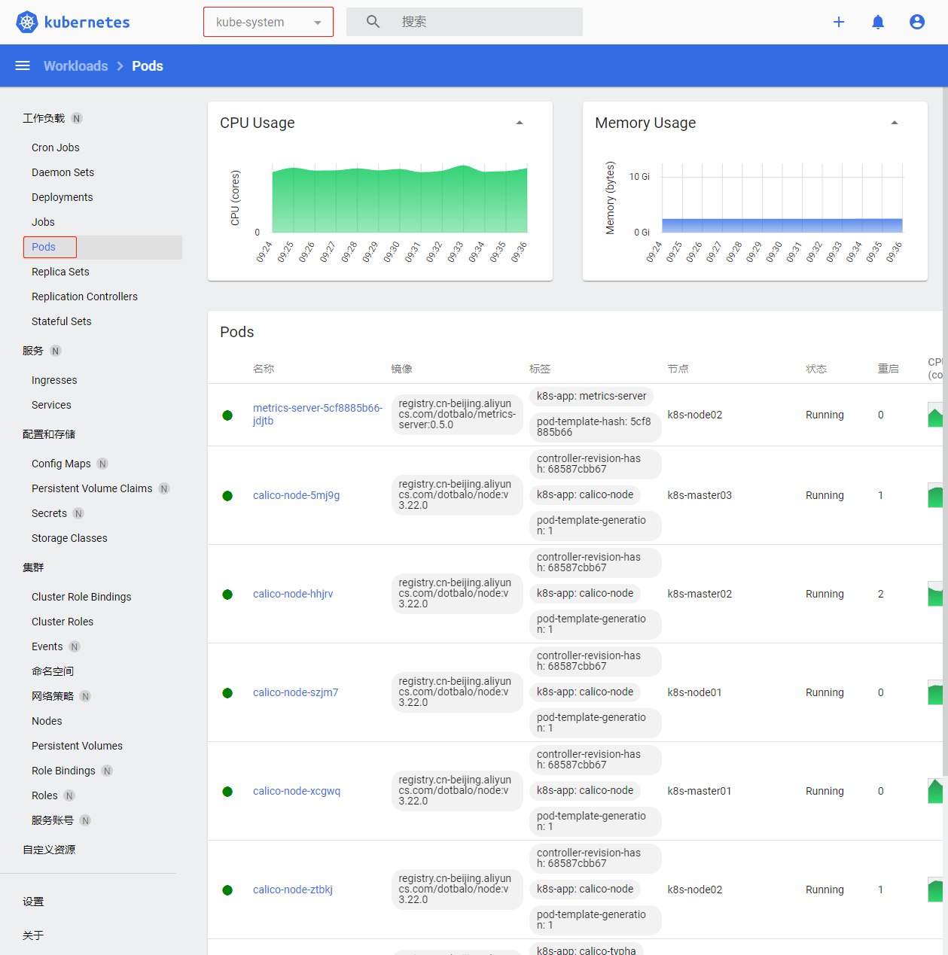Collapse the CPU Usage card
The width and height of the screenshot is (948, 955).
(x=520, y=123)
